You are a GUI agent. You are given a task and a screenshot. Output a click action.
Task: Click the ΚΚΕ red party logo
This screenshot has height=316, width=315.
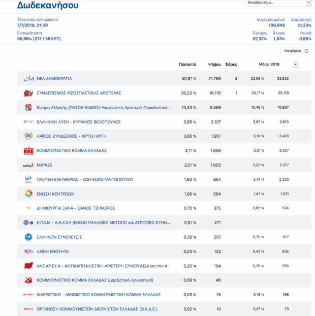28,151
